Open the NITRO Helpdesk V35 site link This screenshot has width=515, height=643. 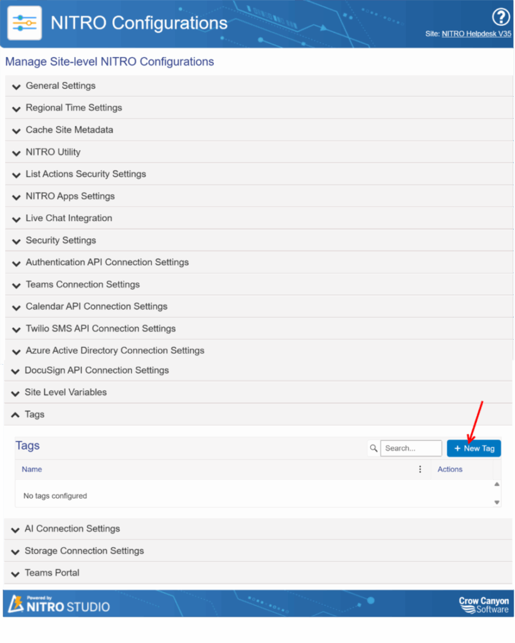coord(476,34)
